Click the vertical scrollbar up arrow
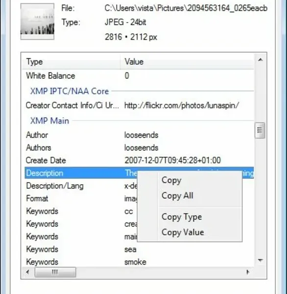Image resolution: width=287 pixels, height=294 pixels. (x=260, y=60)
